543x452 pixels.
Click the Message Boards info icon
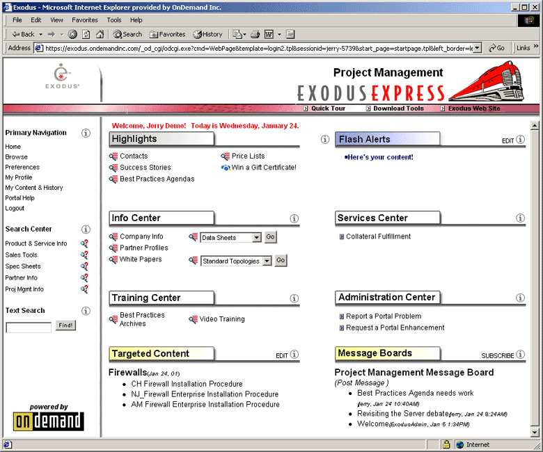point(520,355)
